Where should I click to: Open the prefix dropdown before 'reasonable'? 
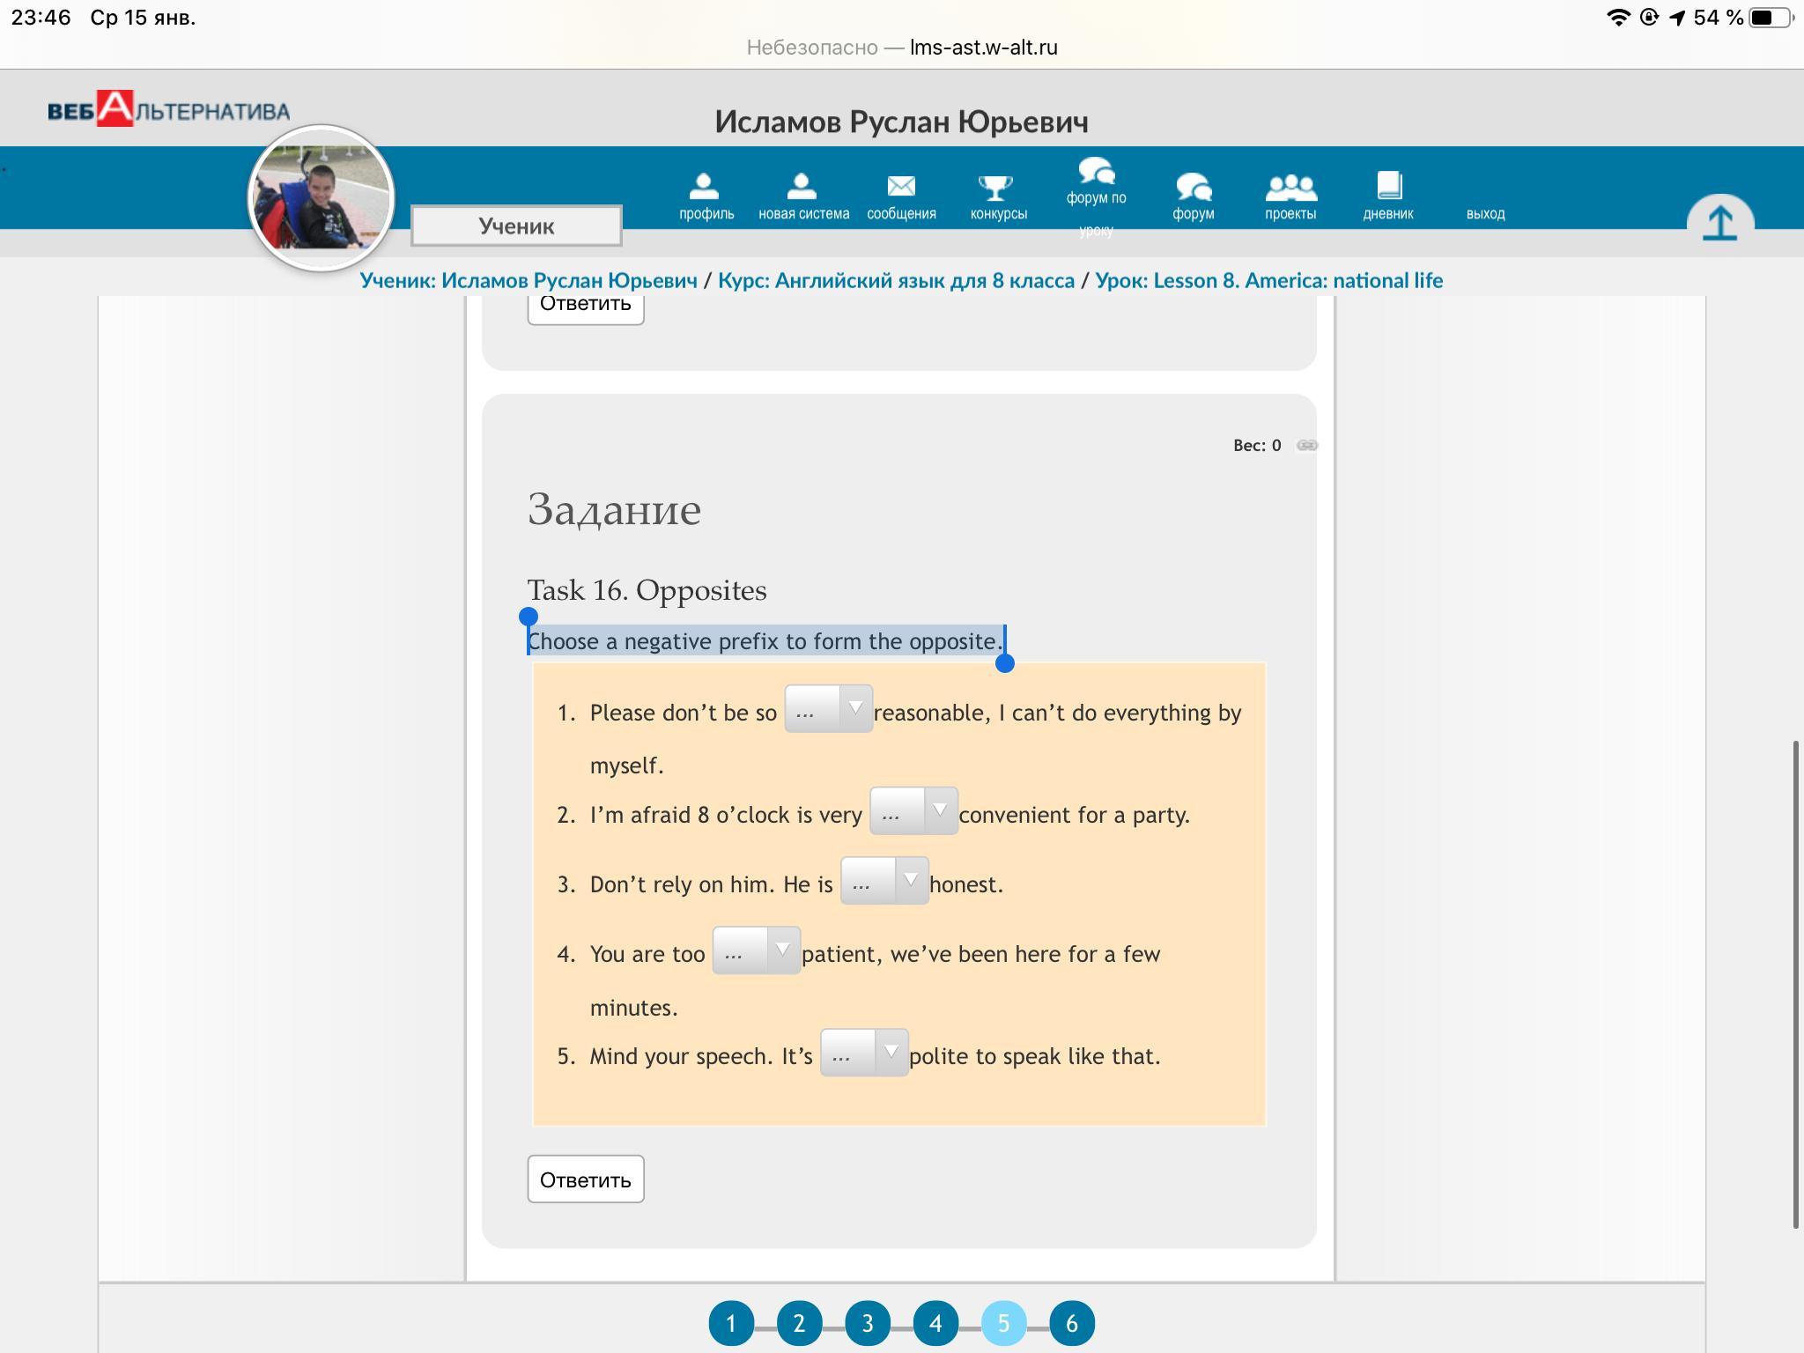(x=828, y=709)
